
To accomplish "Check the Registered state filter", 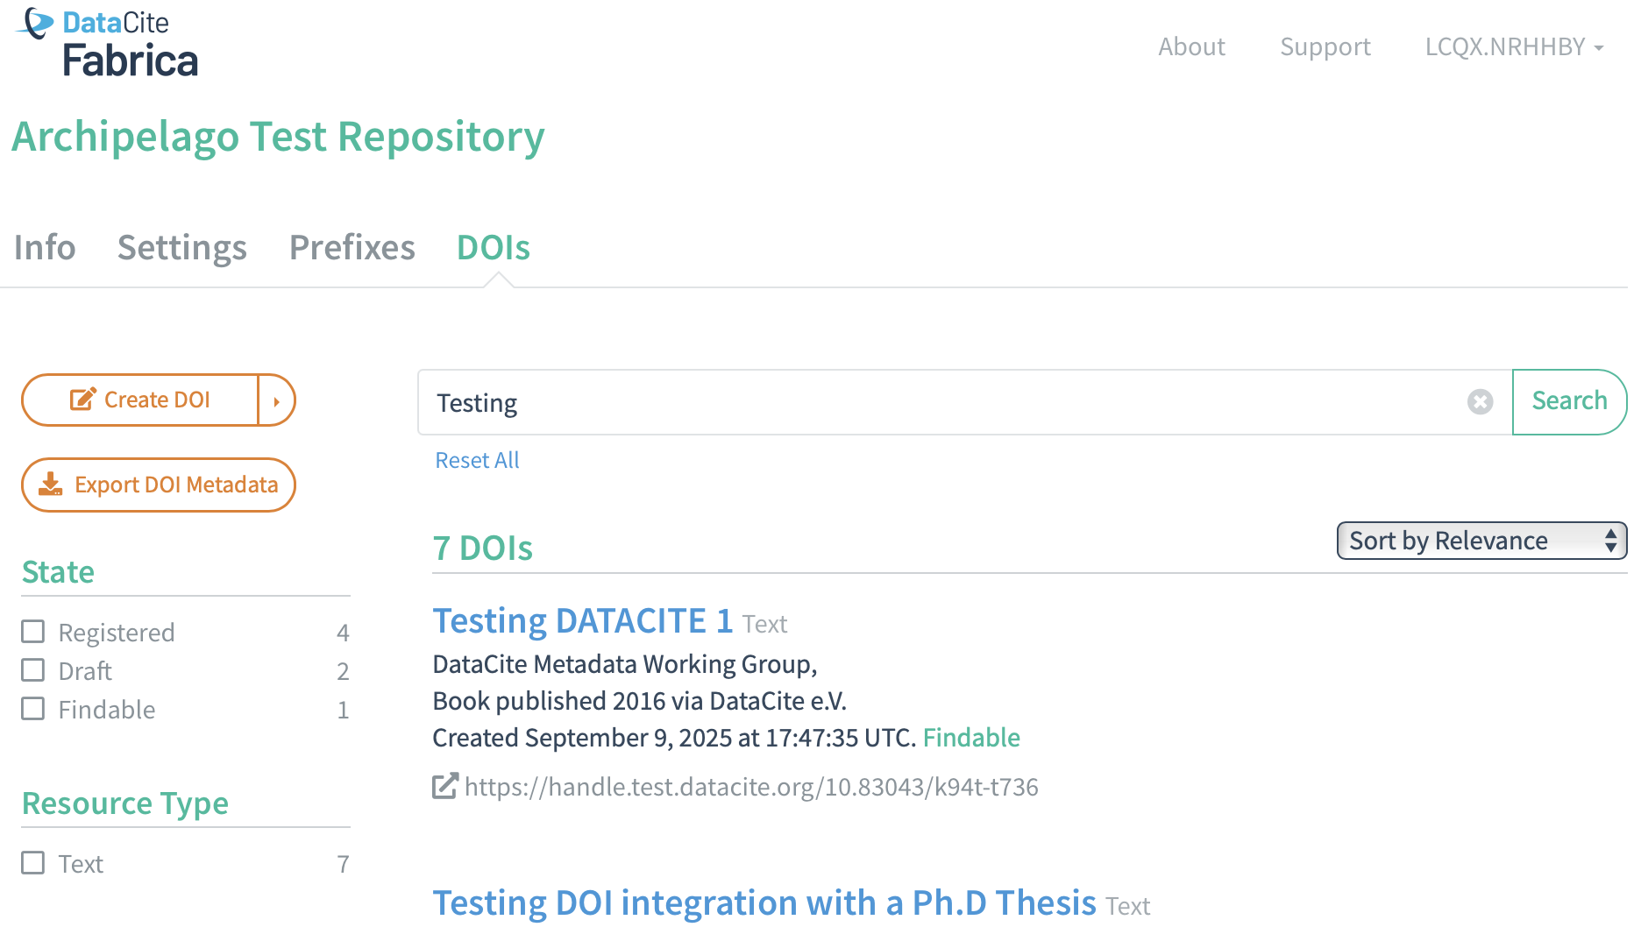I will tap(33, 632).
